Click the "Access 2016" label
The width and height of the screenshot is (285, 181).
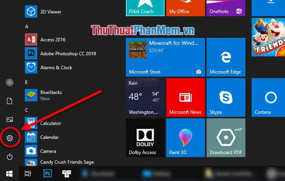[53, 40]
